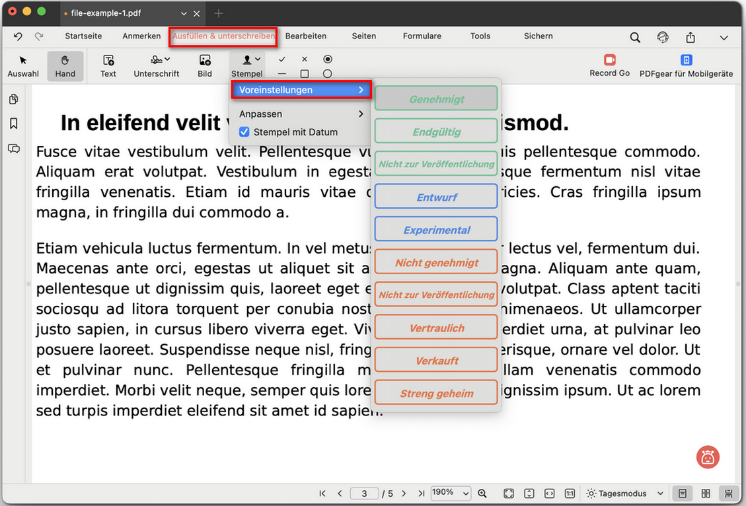Apply the Genehmigt stamp
746x506 pixels.
436,99
